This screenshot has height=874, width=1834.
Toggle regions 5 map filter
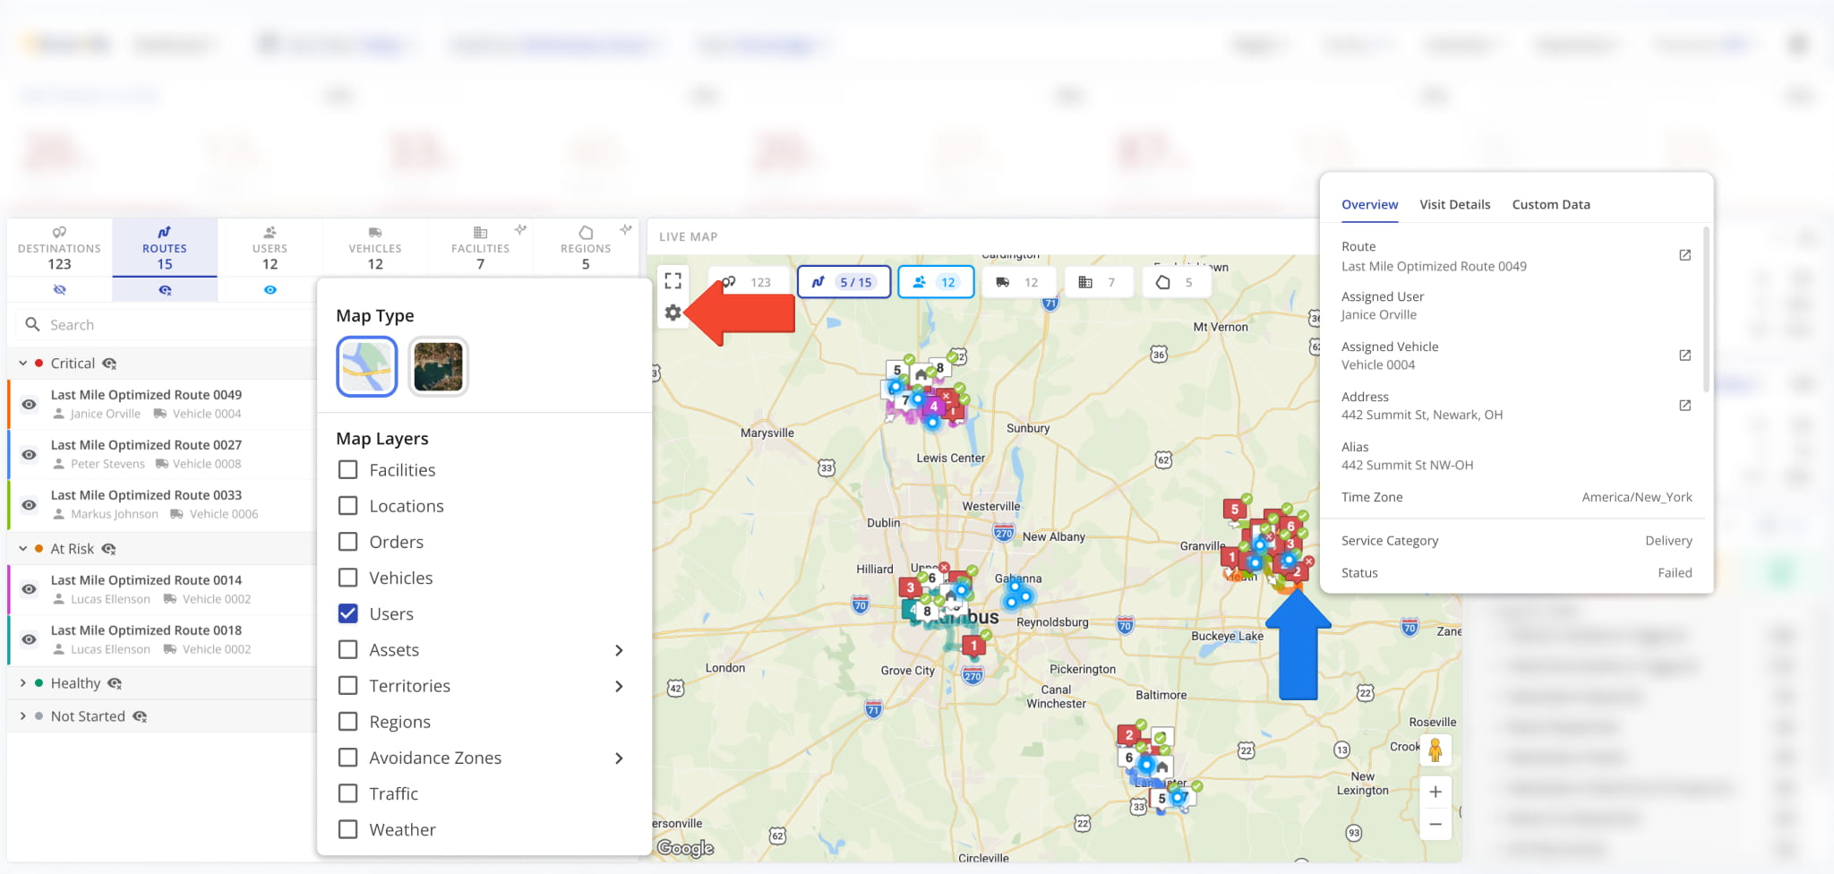click(x=1177, y=282)
